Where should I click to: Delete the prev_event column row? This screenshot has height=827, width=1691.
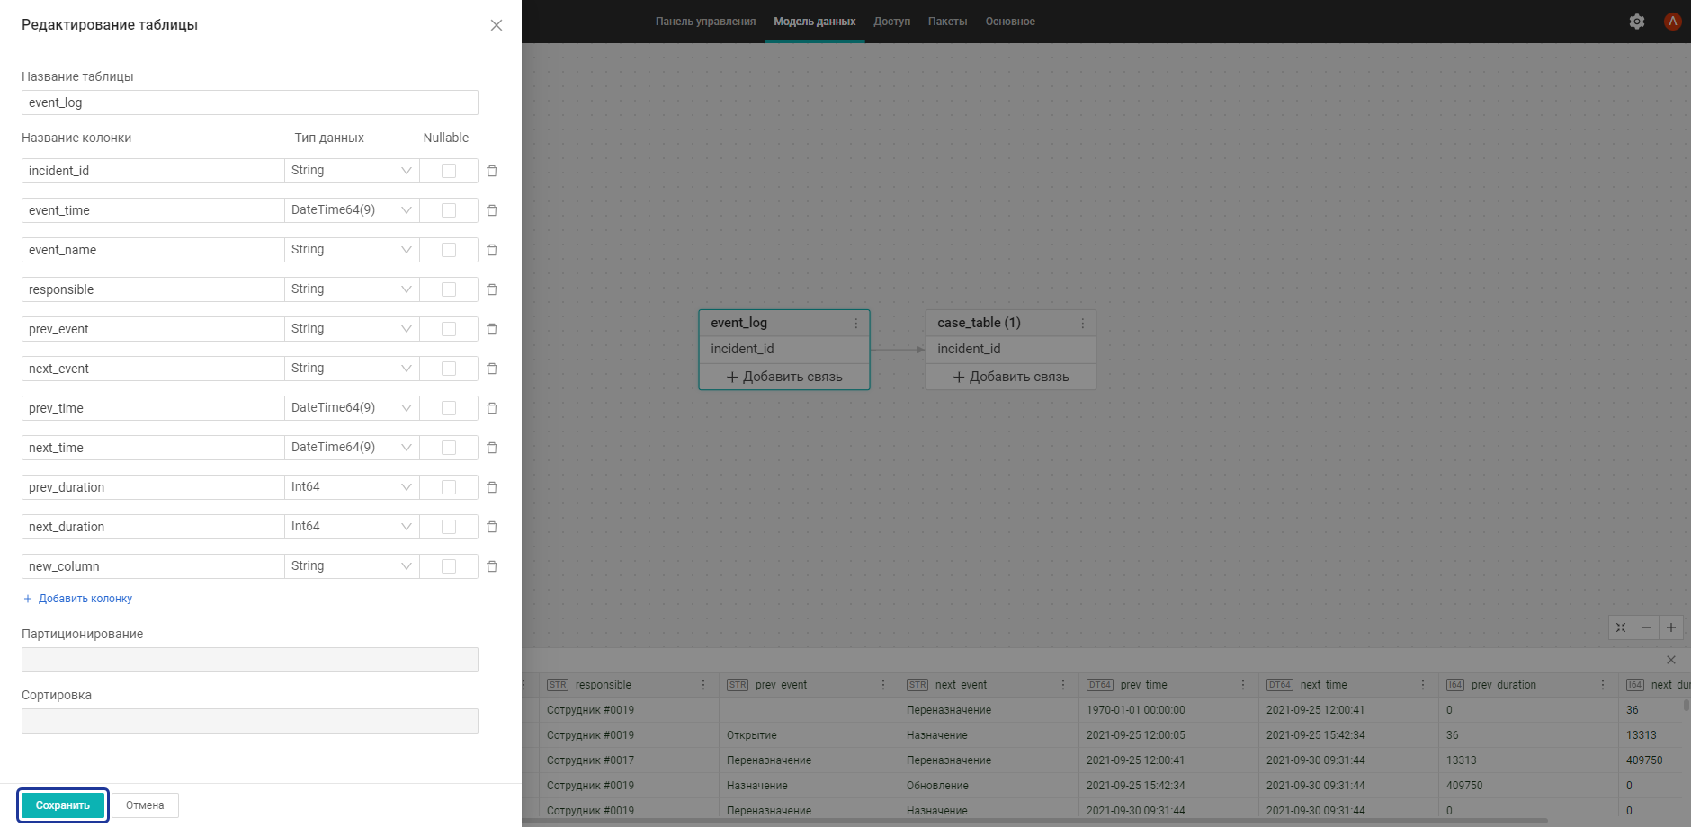click(492, 329)
